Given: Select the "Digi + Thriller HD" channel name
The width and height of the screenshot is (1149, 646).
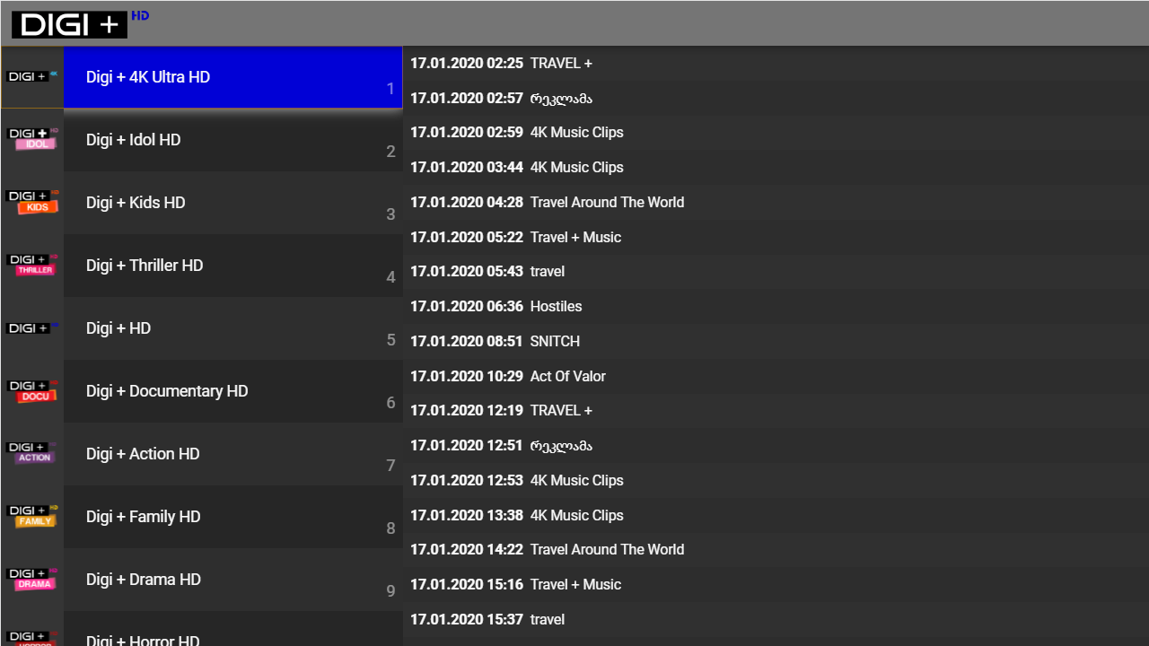Looking at the screenshot, I should click(x=145, y=266).
